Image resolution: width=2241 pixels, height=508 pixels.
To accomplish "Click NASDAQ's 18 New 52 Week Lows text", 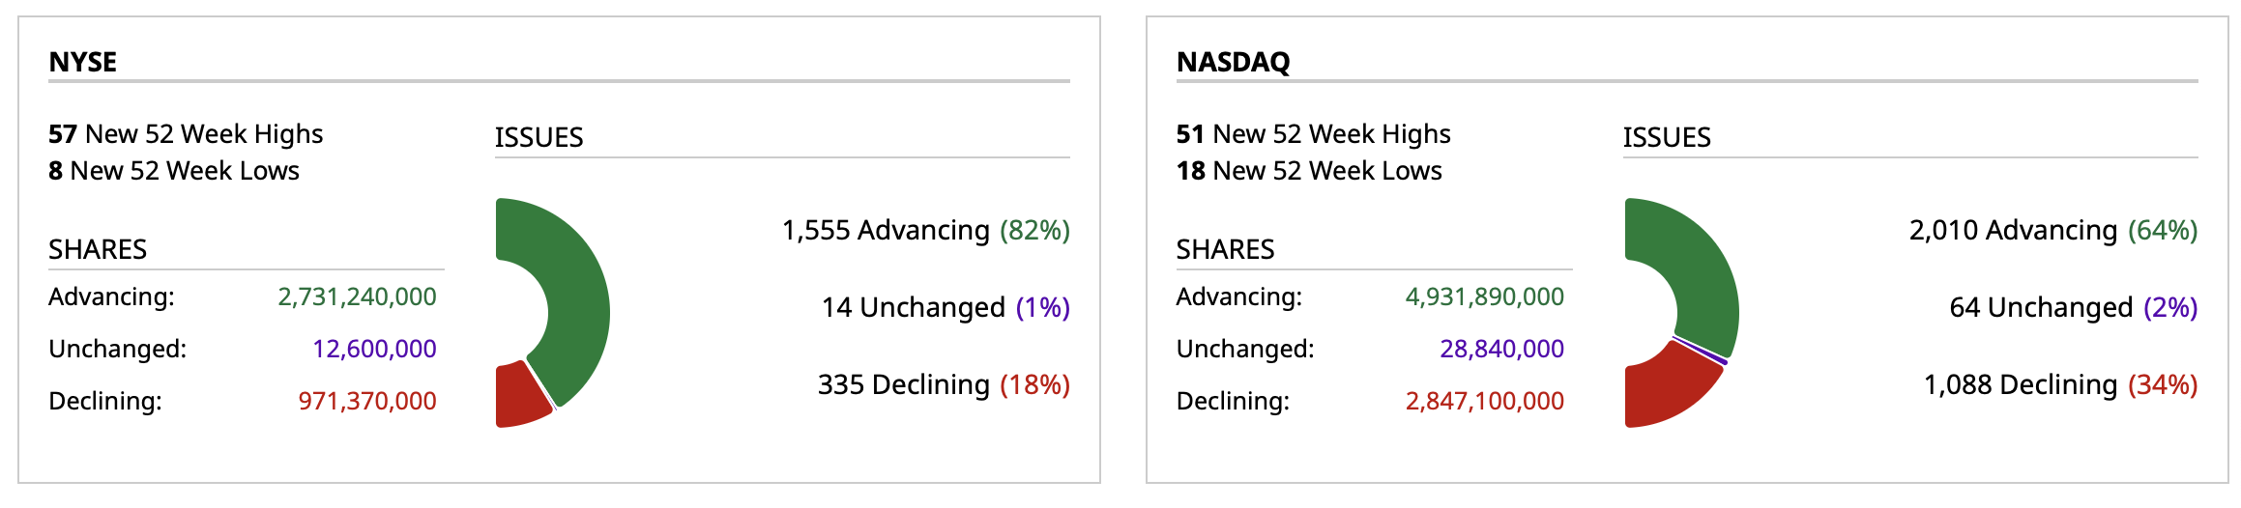I will pyautogui.click(x=1309, y=171).
